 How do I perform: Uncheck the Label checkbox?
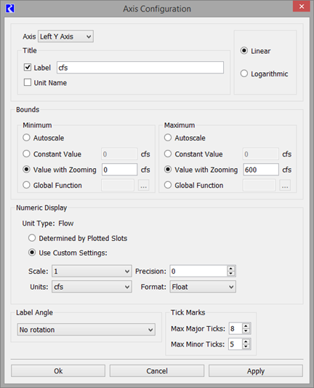point(28,67)
